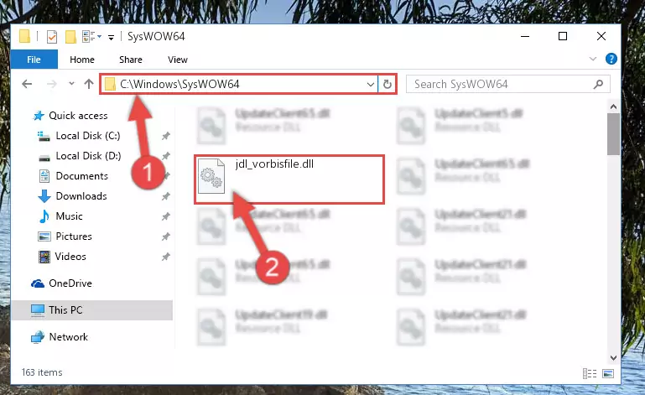Open the Customize Quick Access Toolbar dropdown
The width and height of the screenshot is (645, 395).
click(x=111, y=38)
